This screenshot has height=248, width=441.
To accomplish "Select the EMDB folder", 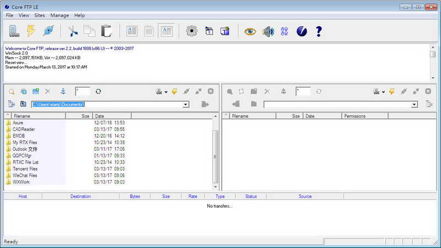I will tap(19, 136).
